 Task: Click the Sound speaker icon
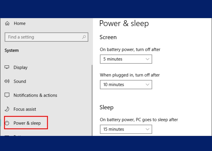tap(7, 81)
